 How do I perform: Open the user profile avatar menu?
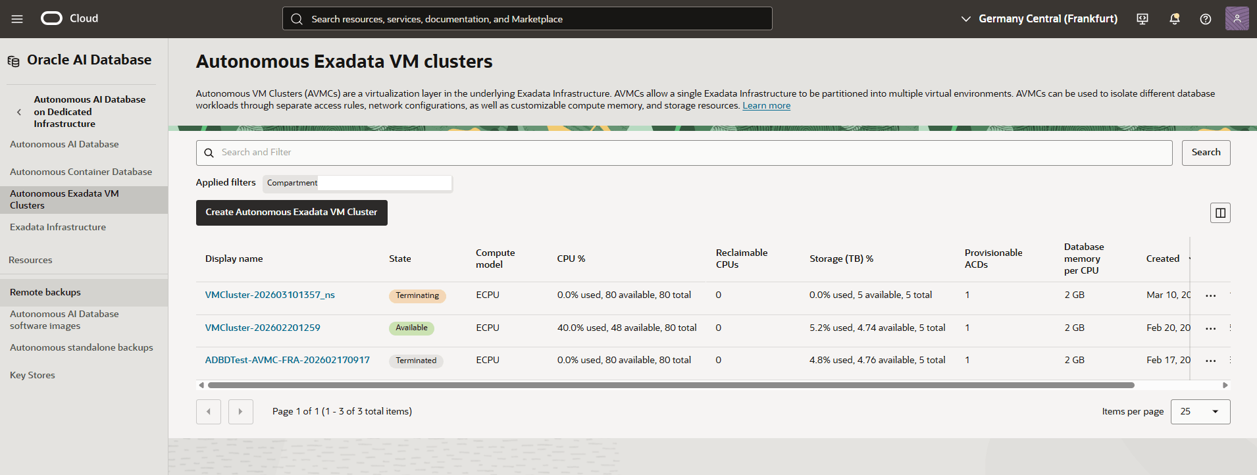(1237, 18)
